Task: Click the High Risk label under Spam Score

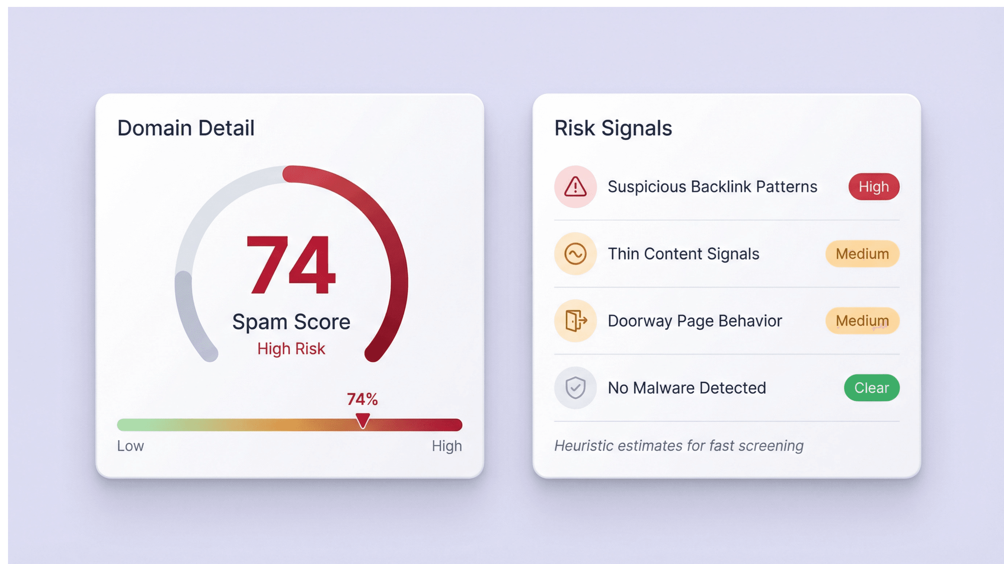Action: (x=291, y=349)
